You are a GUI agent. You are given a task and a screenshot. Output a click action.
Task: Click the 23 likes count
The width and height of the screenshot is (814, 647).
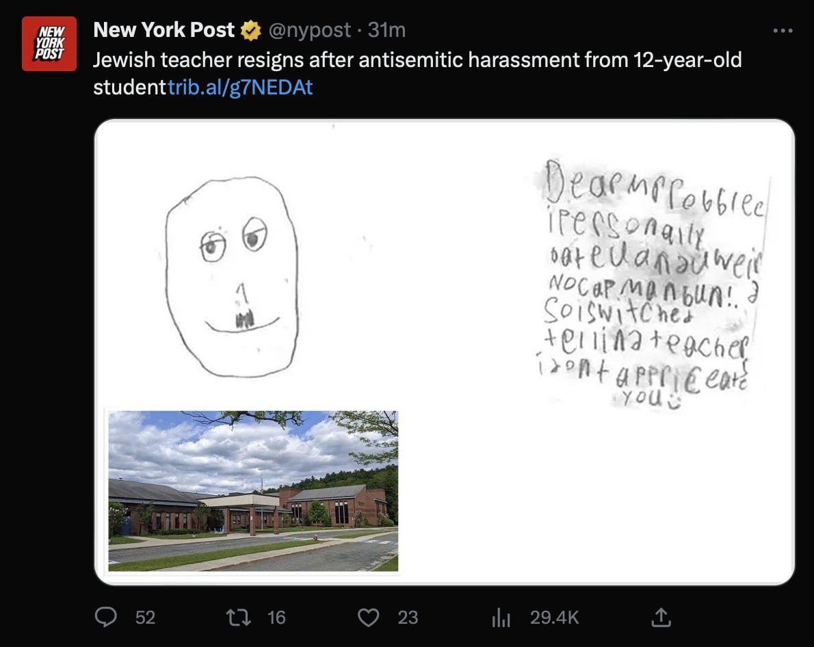(408, 618)
